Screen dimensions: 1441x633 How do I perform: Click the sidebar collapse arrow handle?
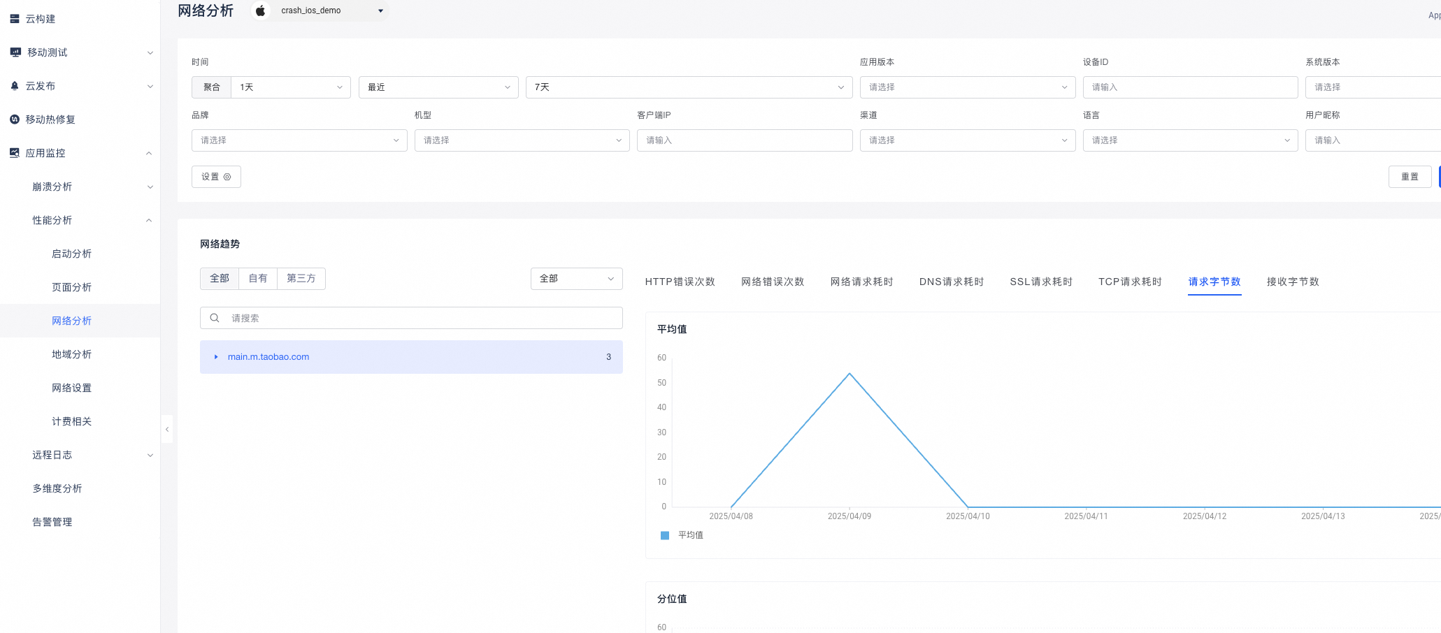(x=167, y=429)
